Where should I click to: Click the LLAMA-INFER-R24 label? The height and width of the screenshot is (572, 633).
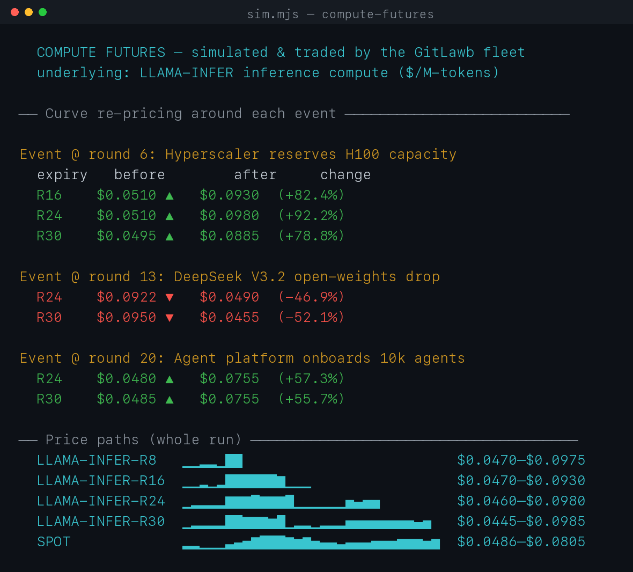tap(101, 501)
